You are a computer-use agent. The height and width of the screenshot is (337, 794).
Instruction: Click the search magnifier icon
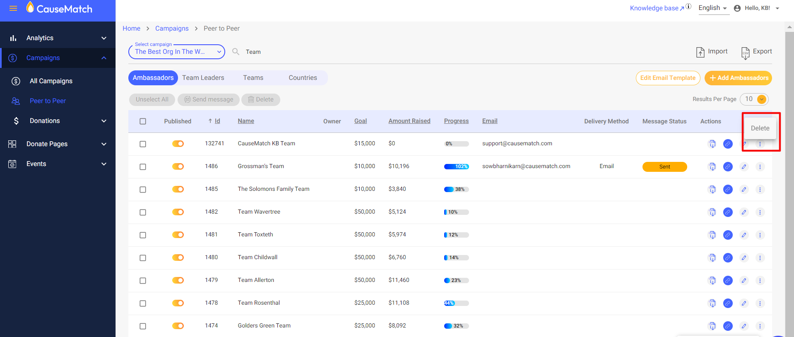(236, 52)
